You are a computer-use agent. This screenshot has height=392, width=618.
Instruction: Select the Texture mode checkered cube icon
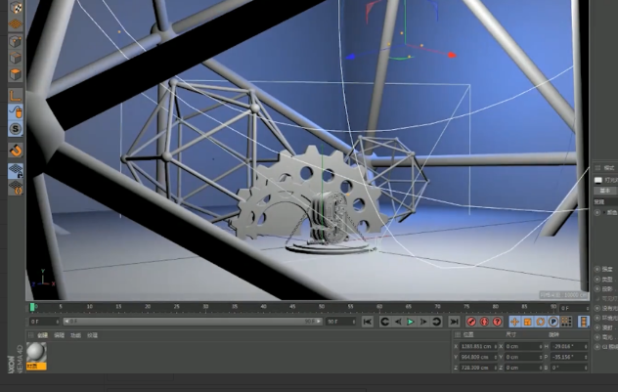click(16, 7)
